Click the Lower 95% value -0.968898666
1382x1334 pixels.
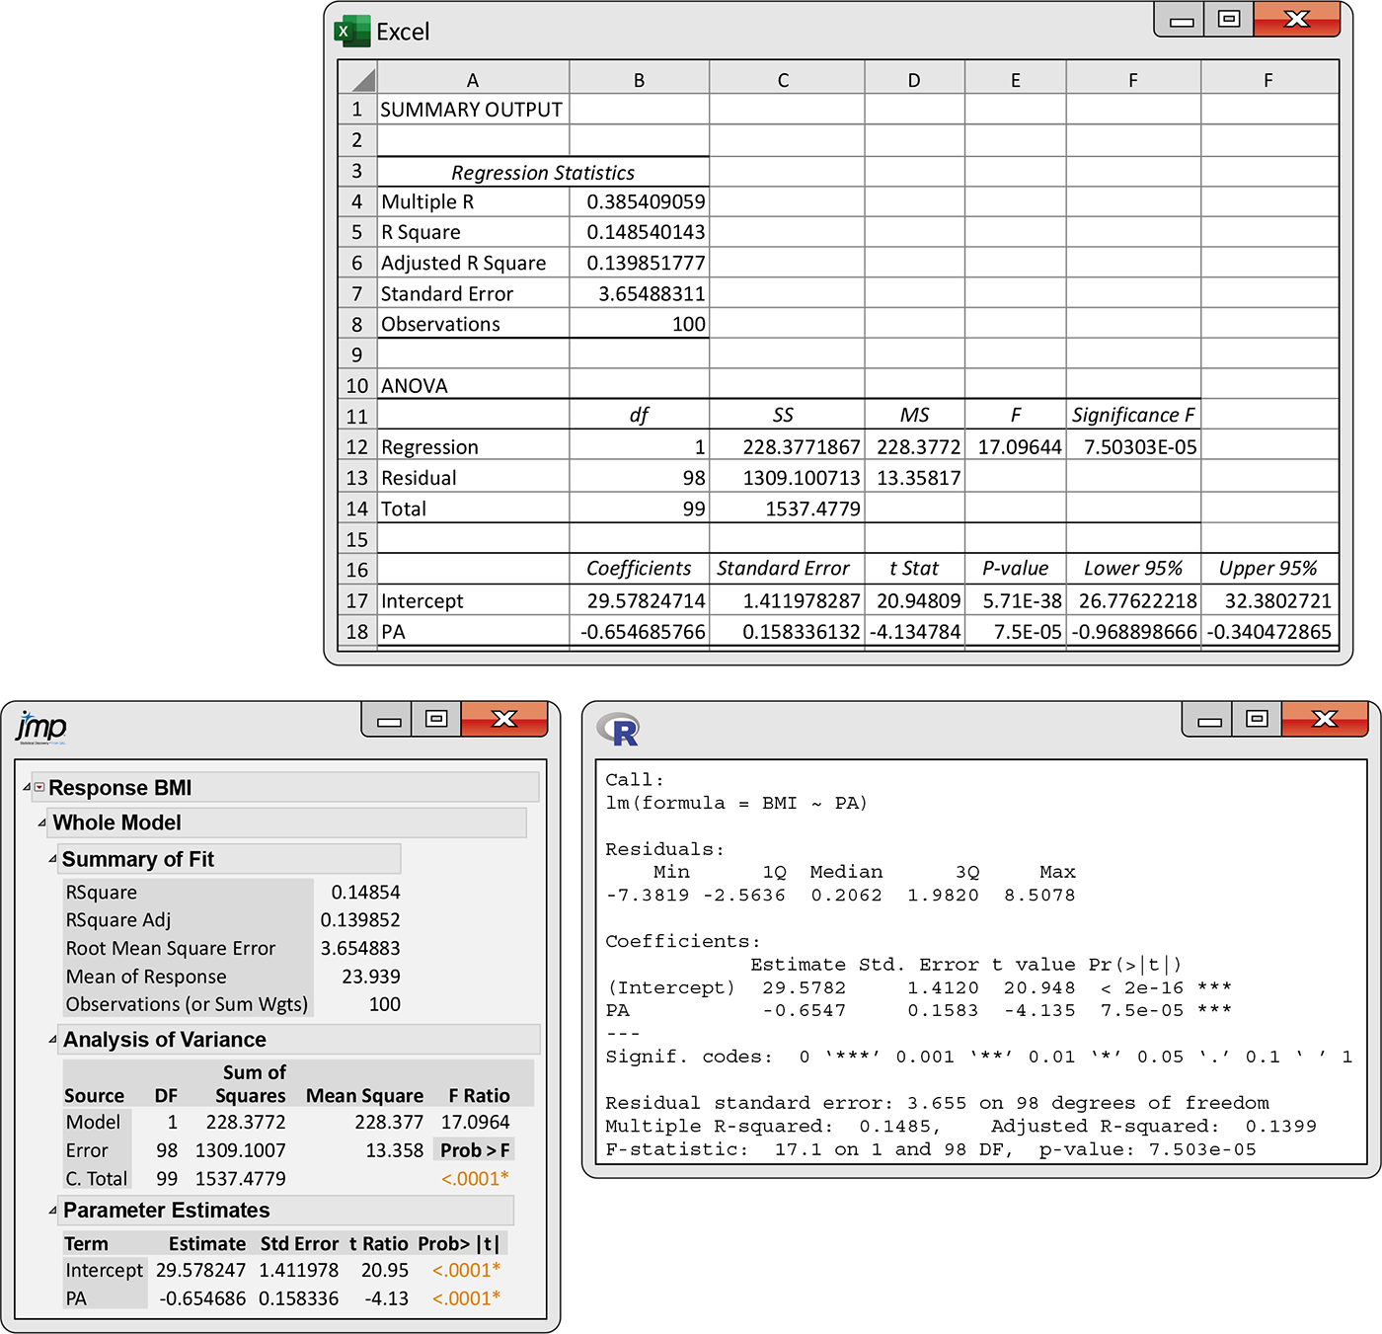click(1133, 632)
